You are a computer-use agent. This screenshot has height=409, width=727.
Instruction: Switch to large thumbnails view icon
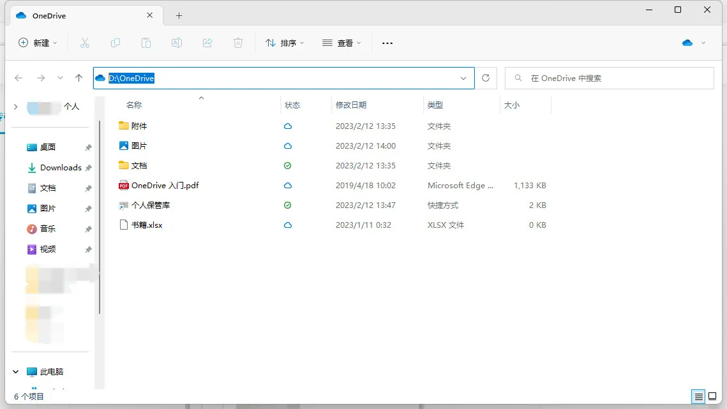pos(712,396)
